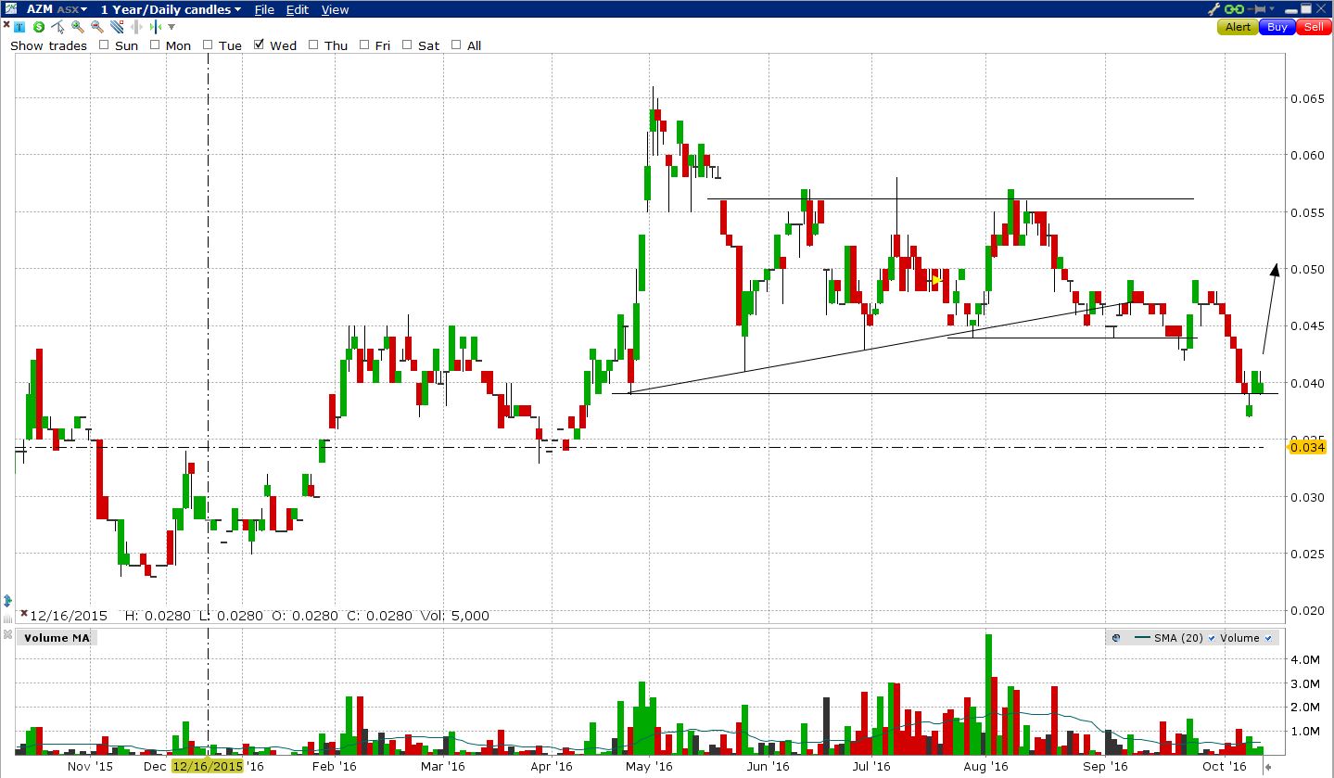Choose the parallel channel lines tool
This screenshot has width=1334, height=778.
[117, 27]
